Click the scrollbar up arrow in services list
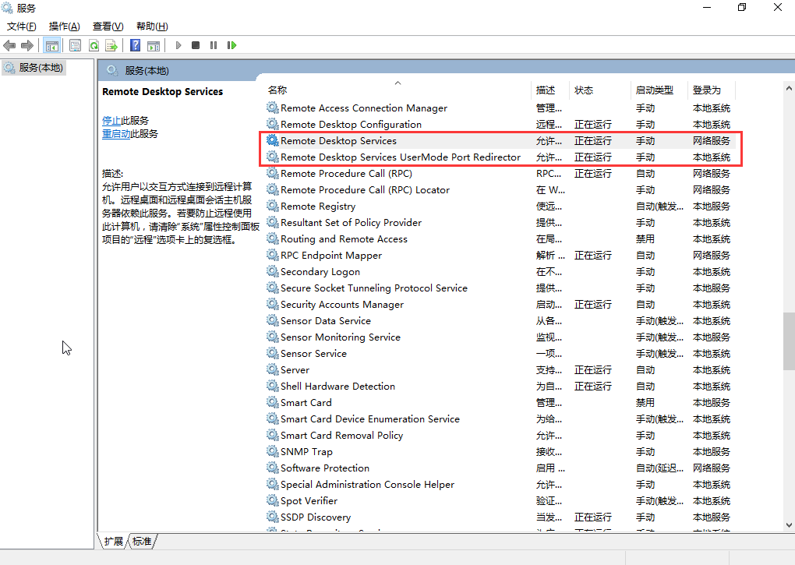 [x=789, y=88]
